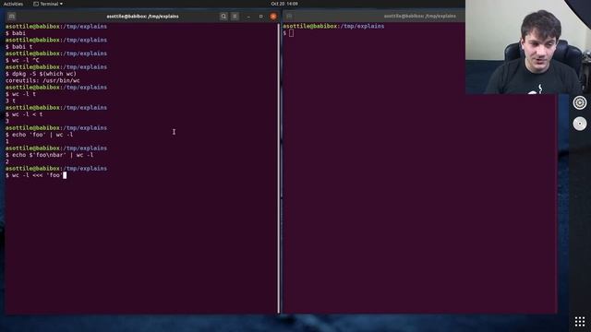The height and width of the screenshot is (332, 591).
Task: Click the right terminal prompt path line
Action: pos(333,26)
